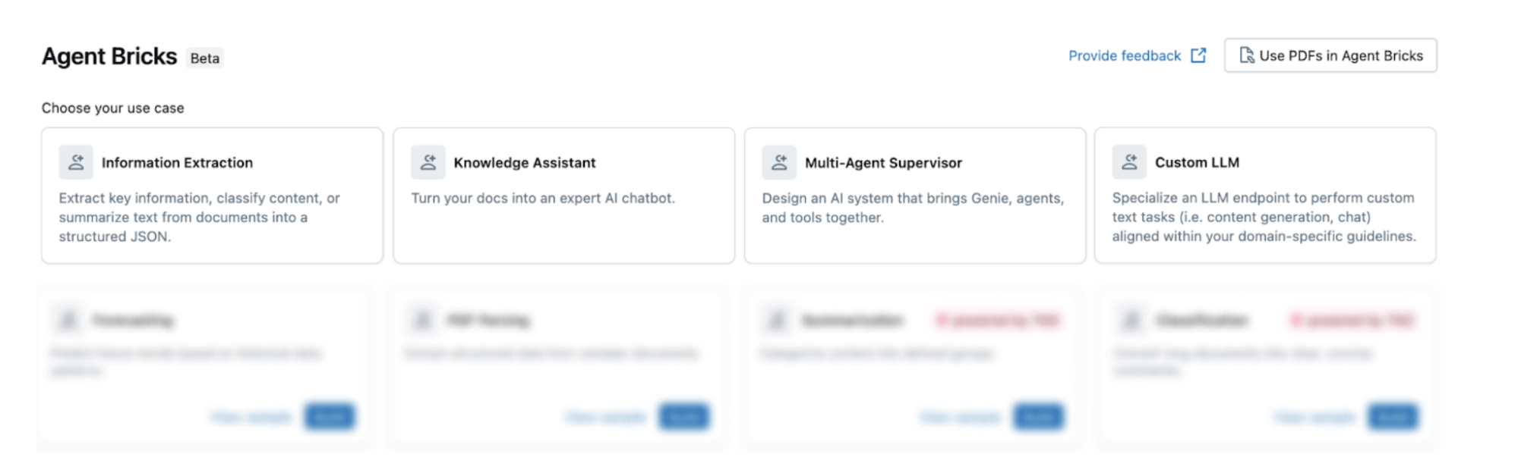
Task: Click the Knowledge Assistant card icon
Action: pos(428,162)
